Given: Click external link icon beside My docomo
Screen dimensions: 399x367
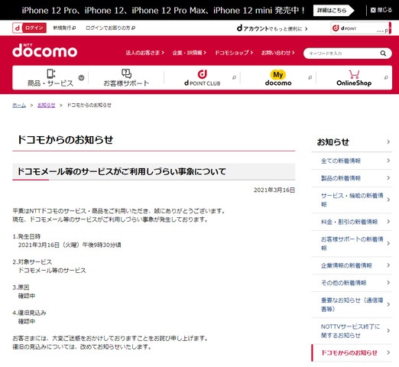Looking at the screenshot, I should pos(310,77).
